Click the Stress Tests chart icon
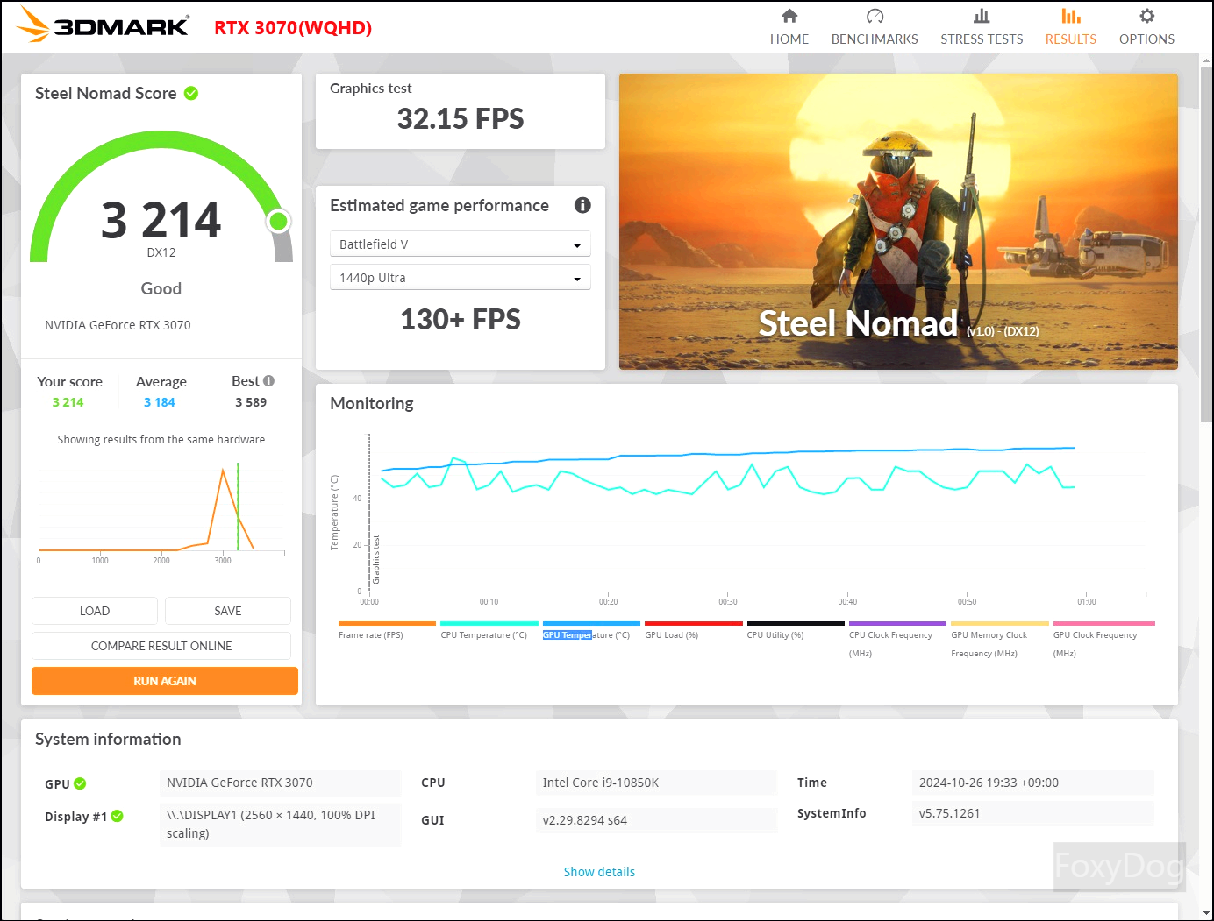The height and width of the screenshot is (921, 1214). pos(982,16)
